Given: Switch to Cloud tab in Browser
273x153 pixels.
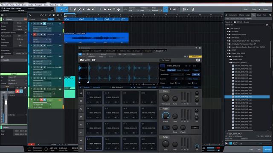Looking at the screenshot, I should click(259, 15).
